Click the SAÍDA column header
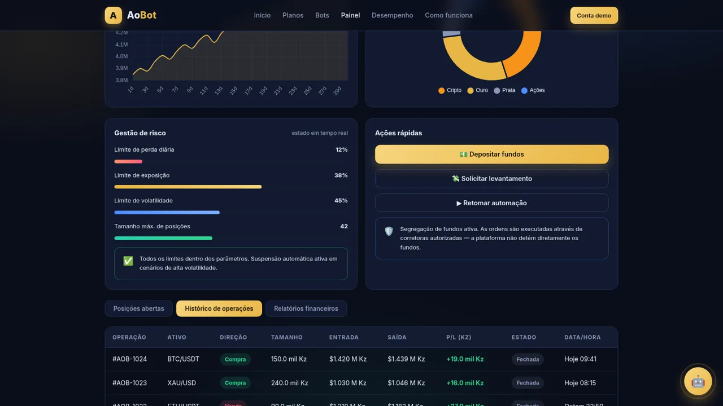 [397, 337]
